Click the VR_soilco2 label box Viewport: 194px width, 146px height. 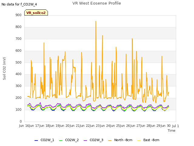pos(36,12)
